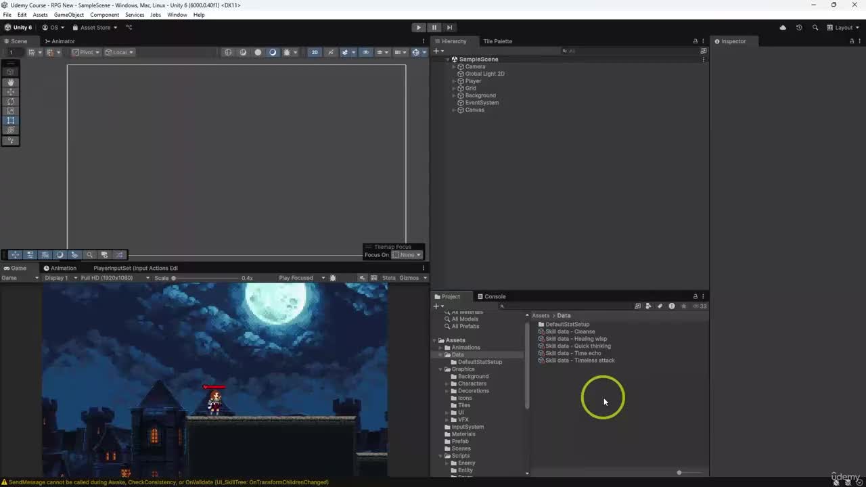Toggle hidden packages count (33) in Project

(700, 306)
